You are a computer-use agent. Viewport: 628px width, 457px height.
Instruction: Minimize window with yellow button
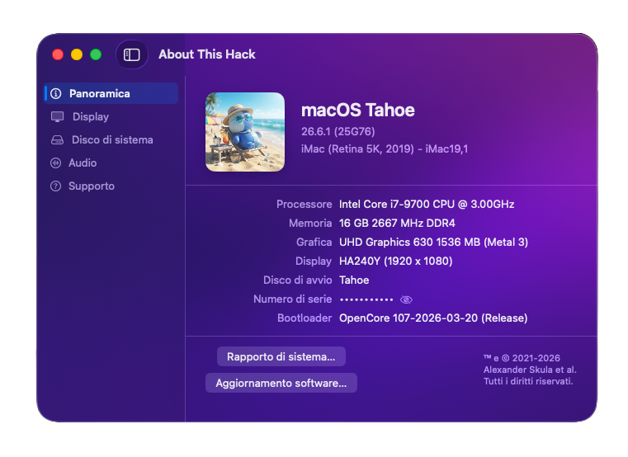click(77, 54)
